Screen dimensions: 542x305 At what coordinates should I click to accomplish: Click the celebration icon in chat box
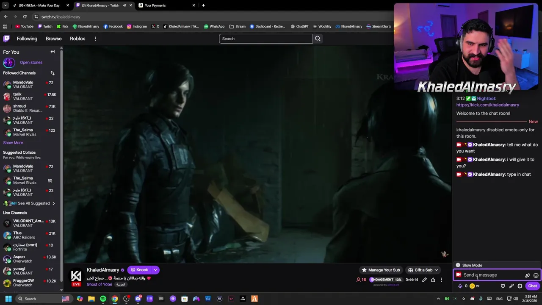(528, 275)
